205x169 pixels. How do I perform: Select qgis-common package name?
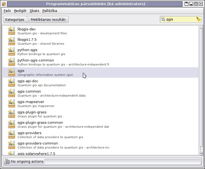[29, 92]
